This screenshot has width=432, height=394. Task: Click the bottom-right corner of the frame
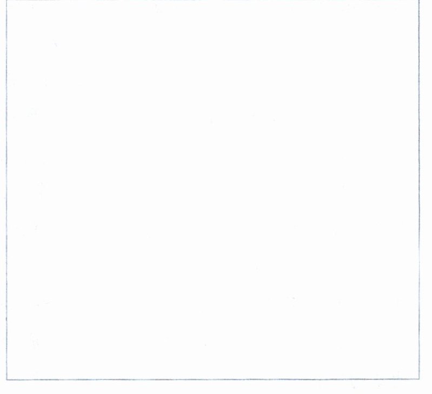419,379
